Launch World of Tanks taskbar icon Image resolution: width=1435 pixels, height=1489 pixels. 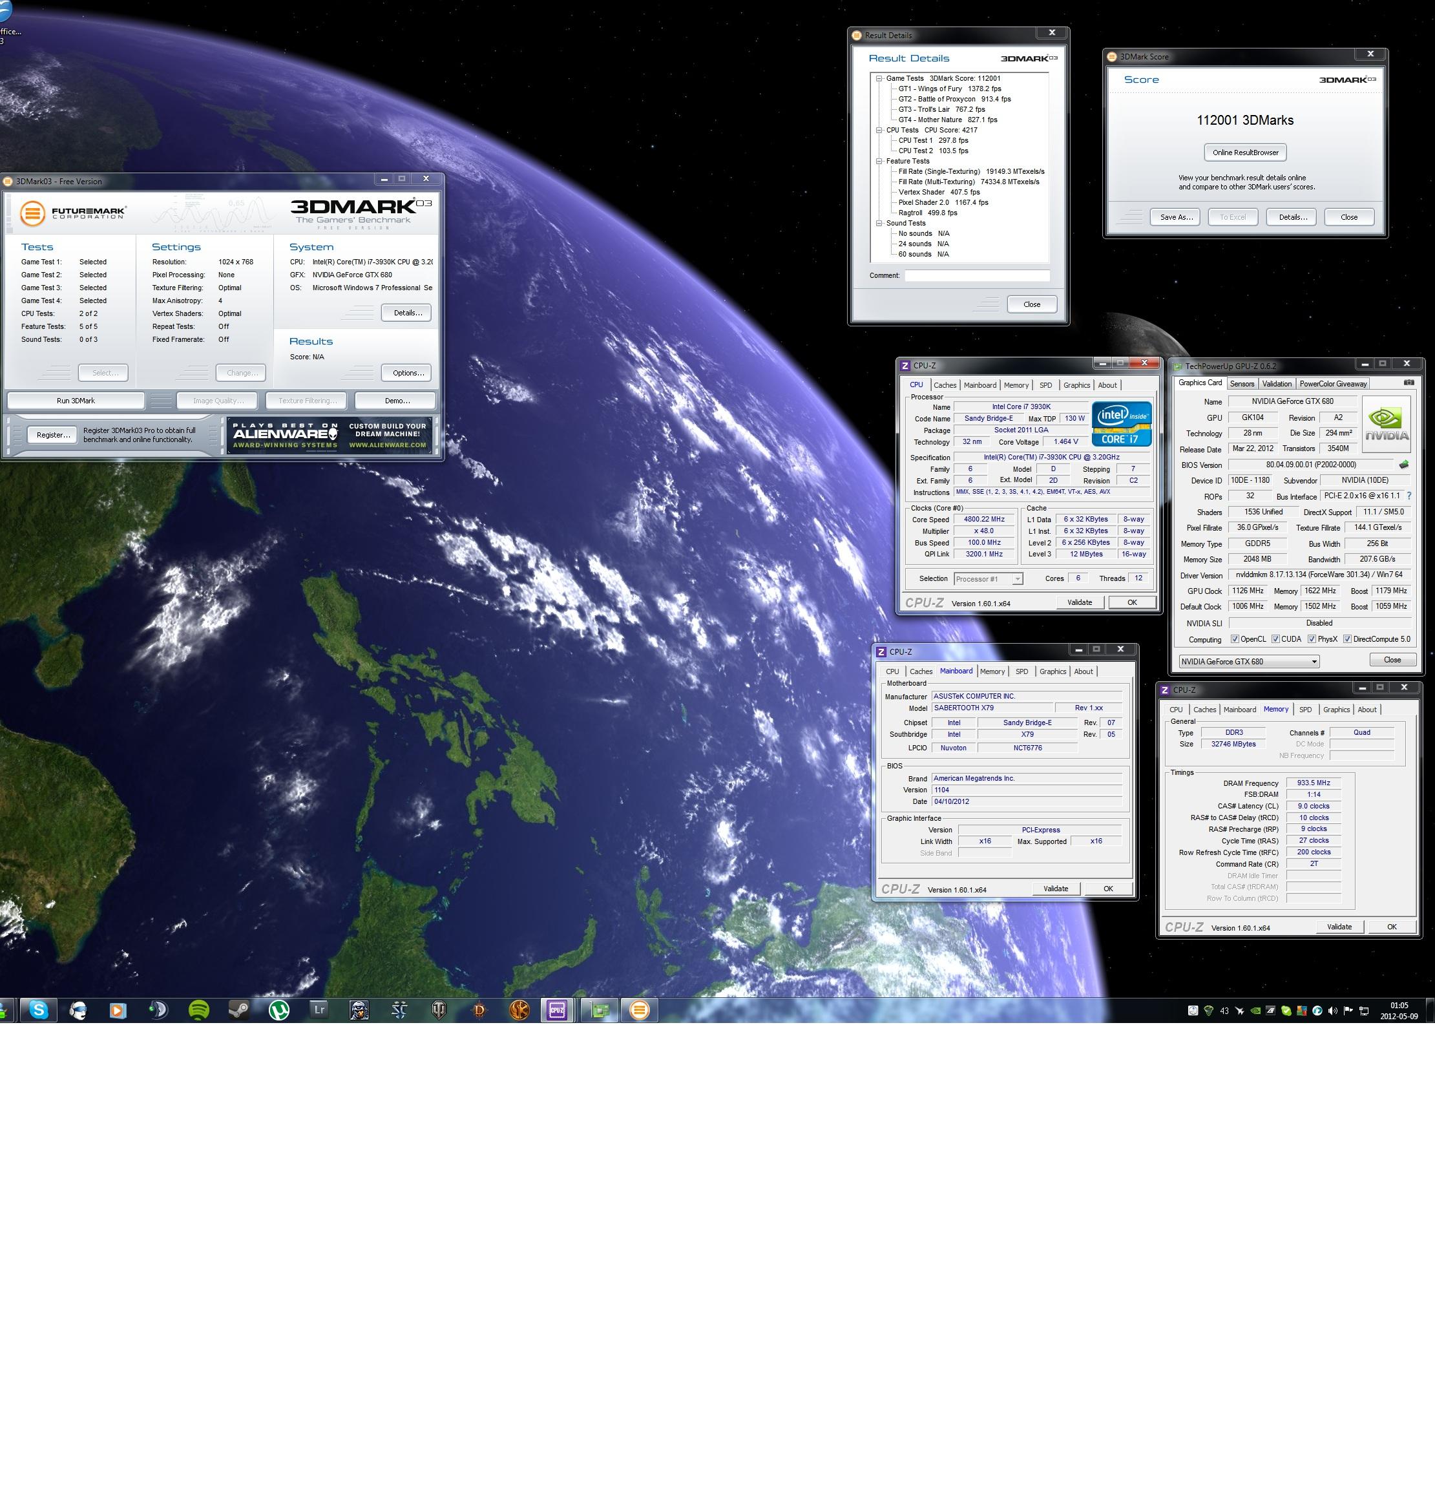pos(439,1009)
